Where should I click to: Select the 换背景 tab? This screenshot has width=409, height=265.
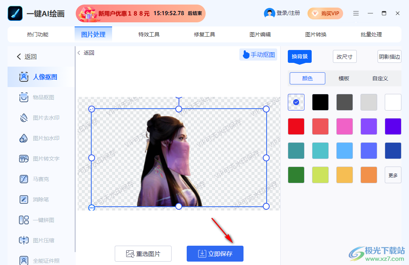[300, 57]
